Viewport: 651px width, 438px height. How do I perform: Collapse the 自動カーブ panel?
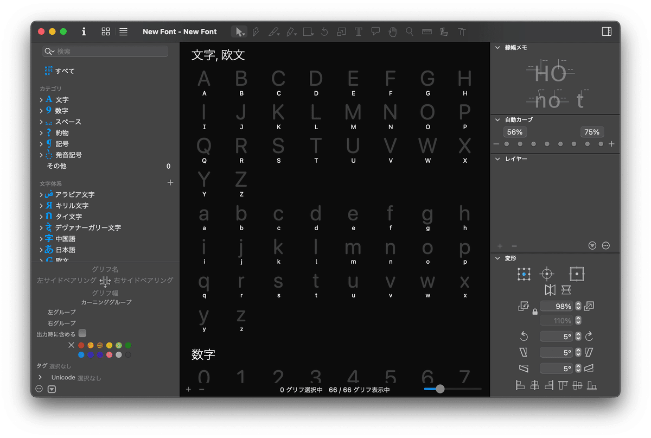coord(497,119)
